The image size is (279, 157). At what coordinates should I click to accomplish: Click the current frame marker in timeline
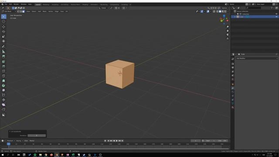9,144
